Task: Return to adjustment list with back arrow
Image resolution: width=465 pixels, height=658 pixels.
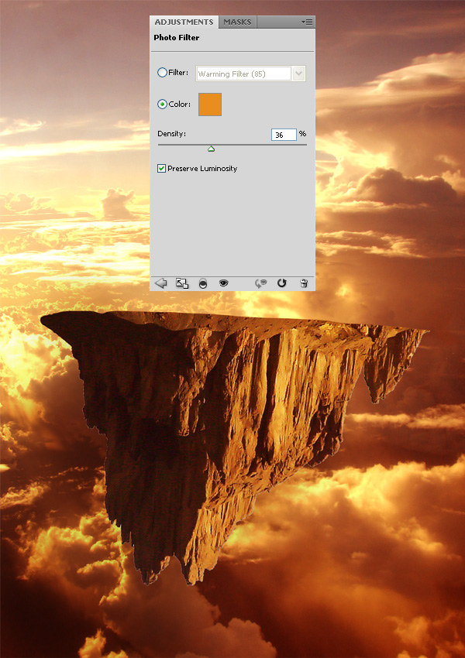Action: point(160,283)
